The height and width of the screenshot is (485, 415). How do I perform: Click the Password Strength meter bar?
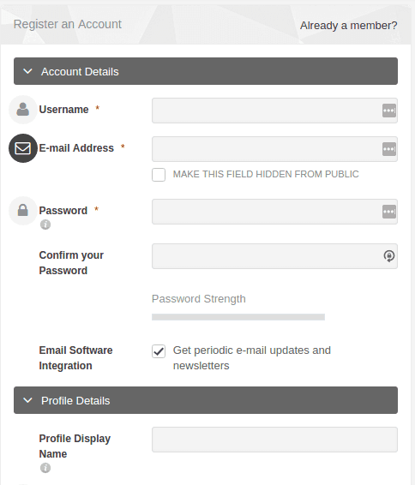click(x=238, y=317)
